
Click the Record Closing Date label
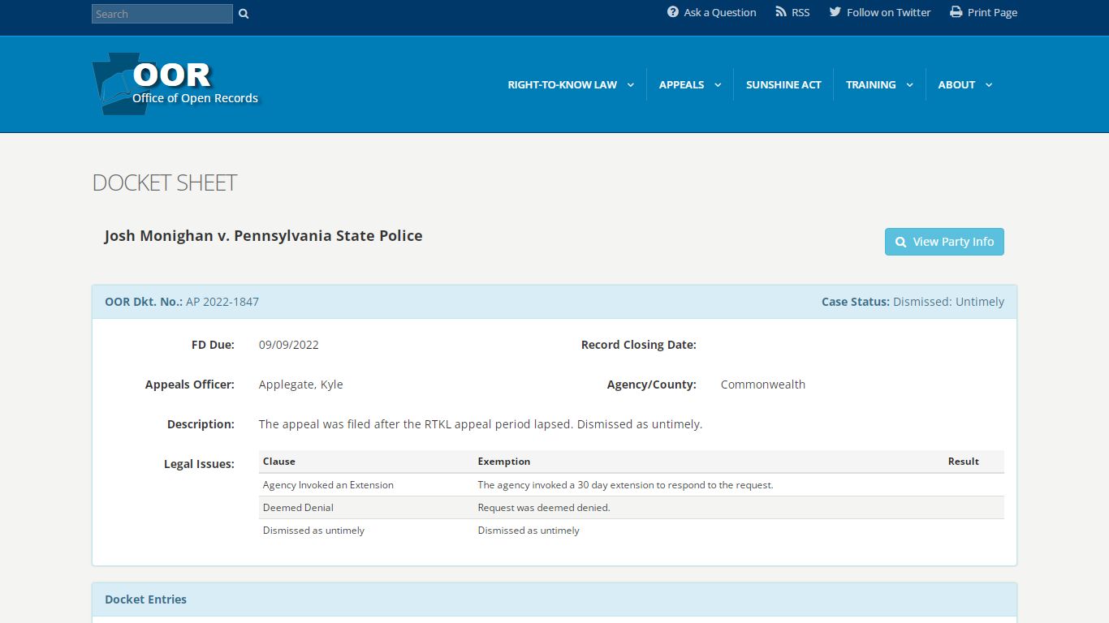point(639,345)
